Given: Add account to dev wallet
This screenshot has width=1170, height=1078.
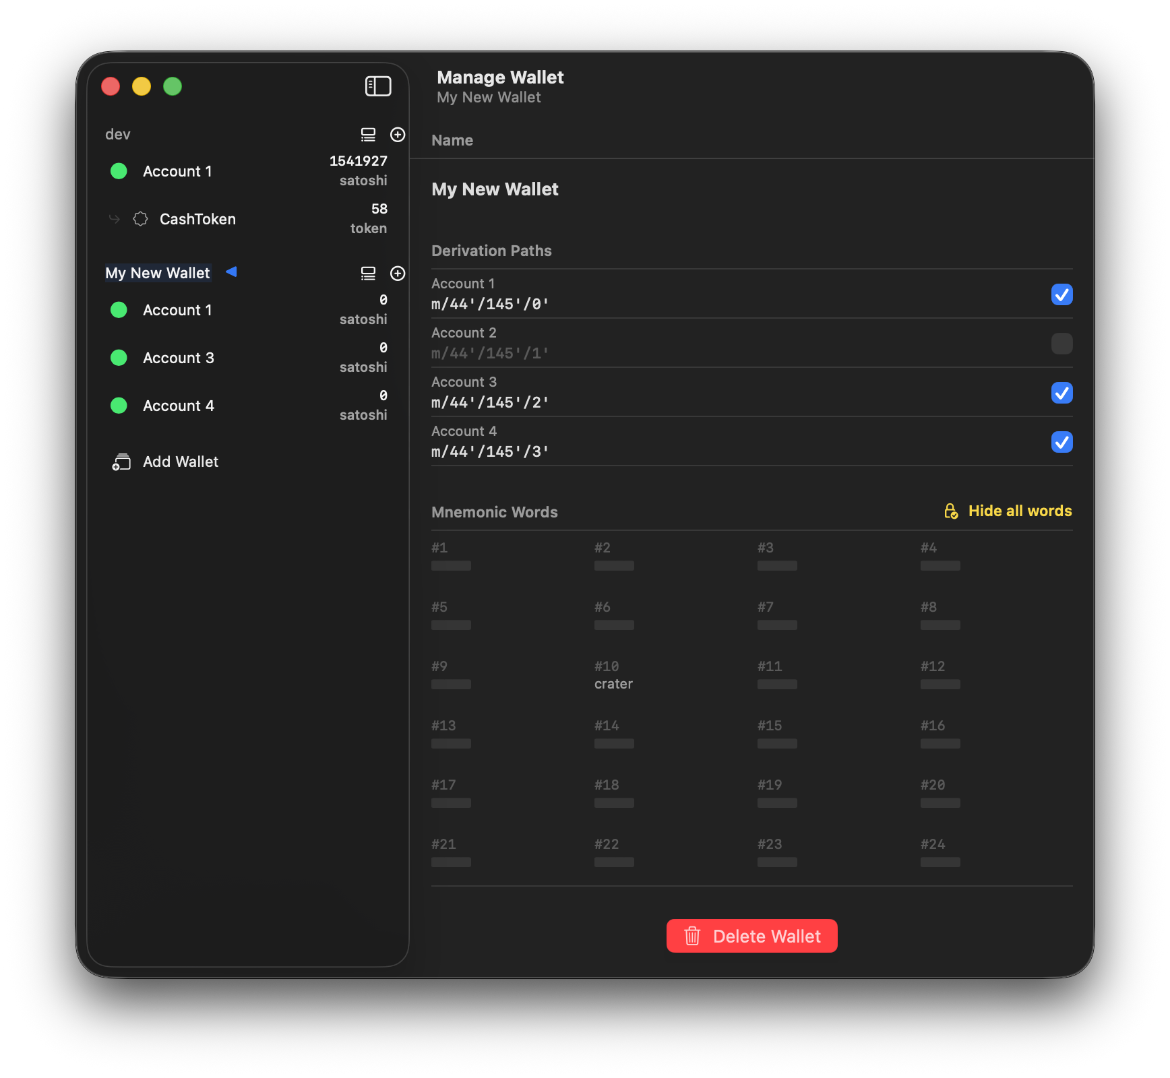Looking at the screenshot, I should point(398,135).
